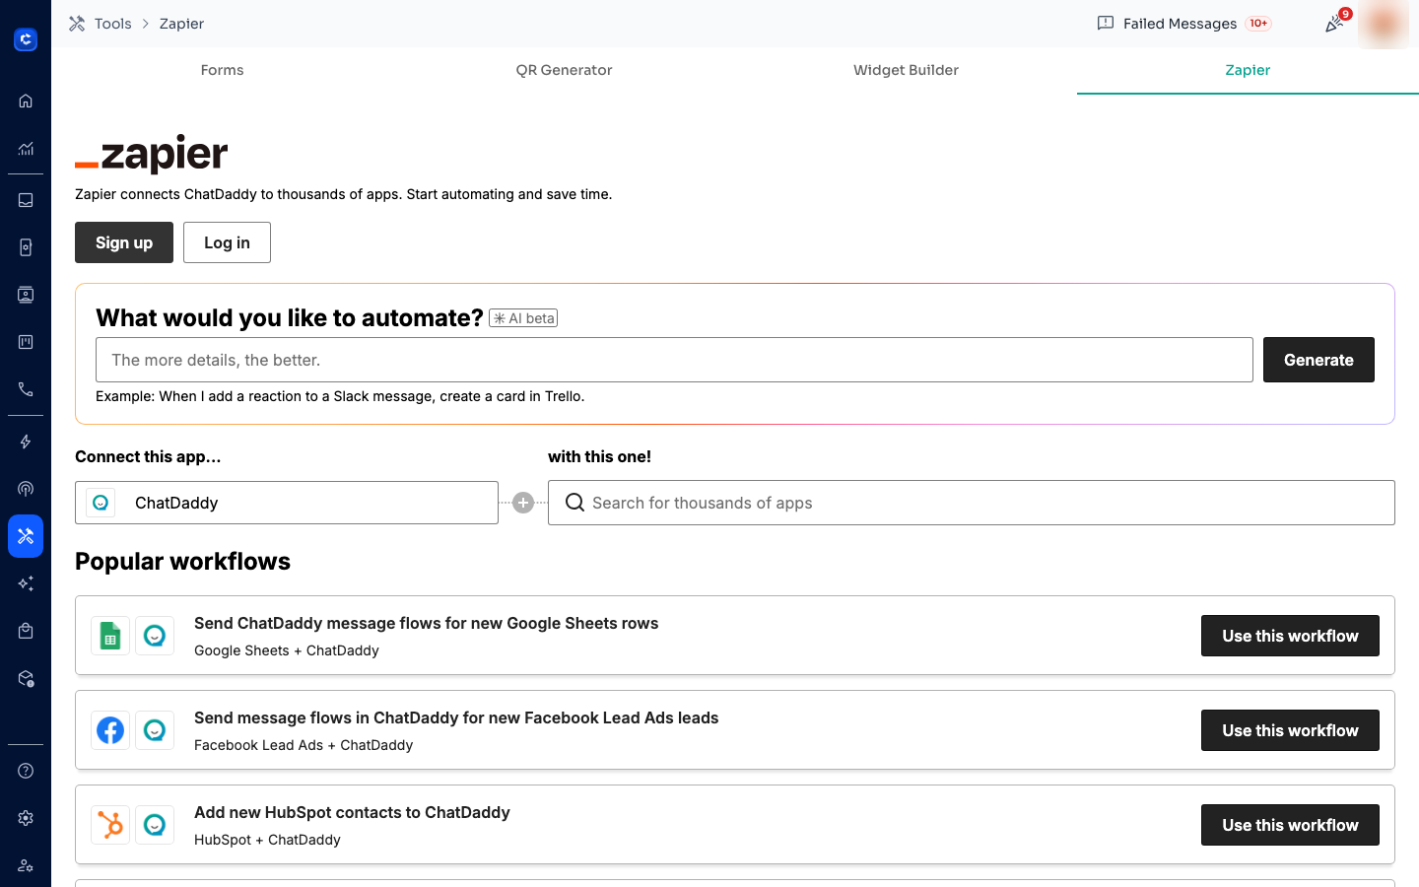This screenshot has height=887, width=1419.
Task: Open the shopping bag icon in sidebar
Action: tap(26, 631)
